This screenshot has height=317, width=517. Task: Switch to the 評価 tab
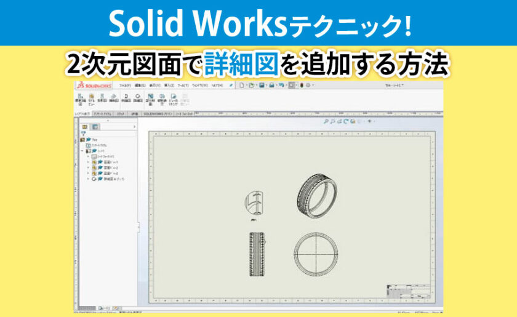pyautogui.click(x=135, y=113)
